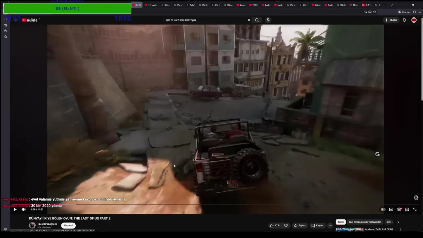The width and height of the screenshot is (423, 238).
Task: Start voice search with the microphone
Action: [268, 20]
